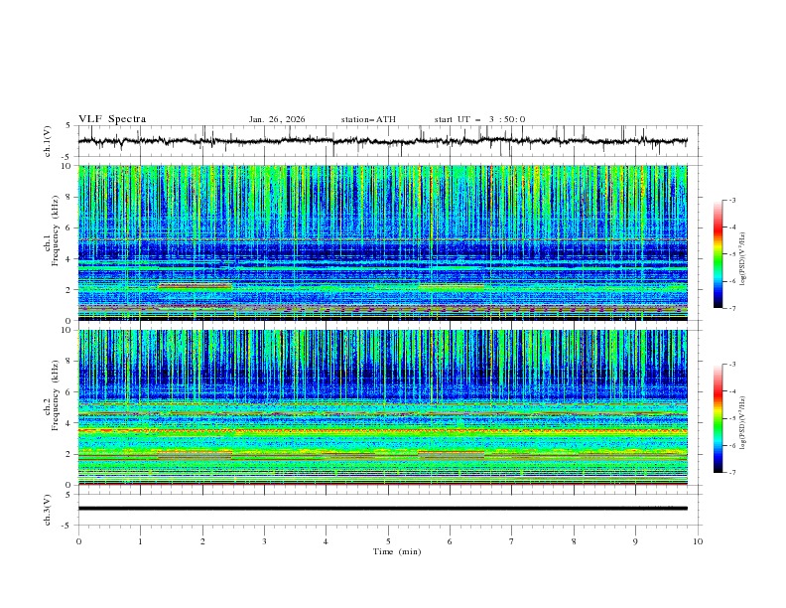786x608 pixels.
Task: Click time axis tick label "3"
Action: pyautogui.click(x=264, y=541)
